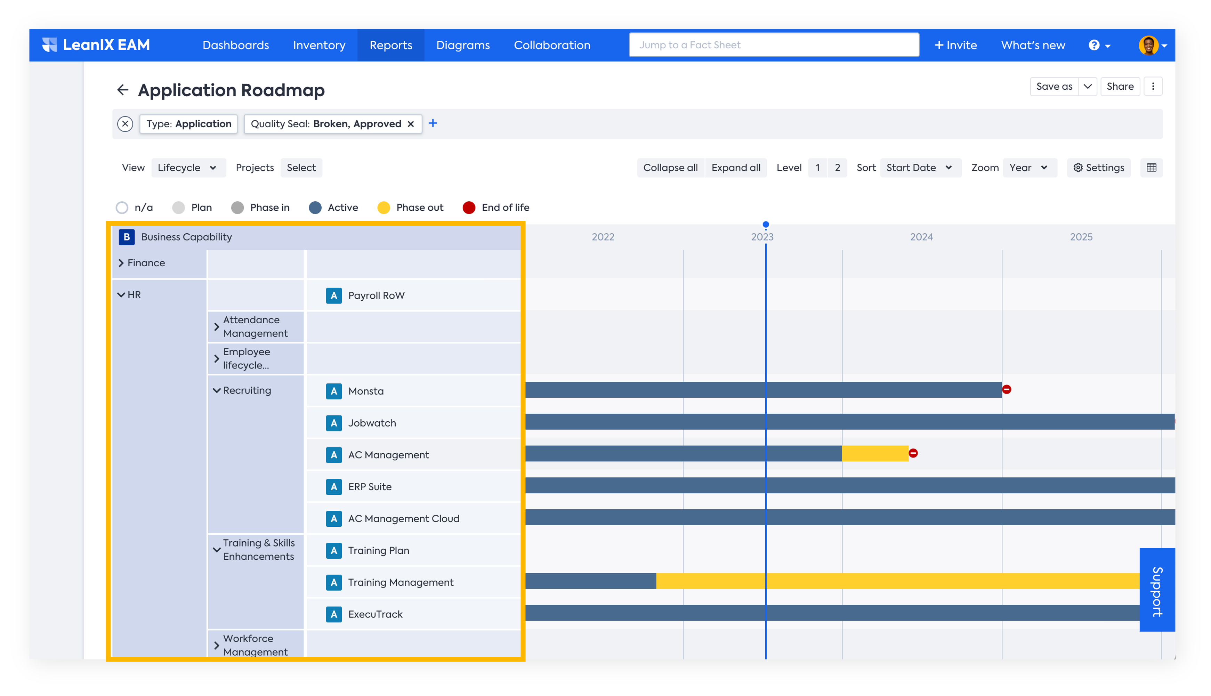Remove the Quality Seal filter
1211x696 pixels.
click(411, 124)
